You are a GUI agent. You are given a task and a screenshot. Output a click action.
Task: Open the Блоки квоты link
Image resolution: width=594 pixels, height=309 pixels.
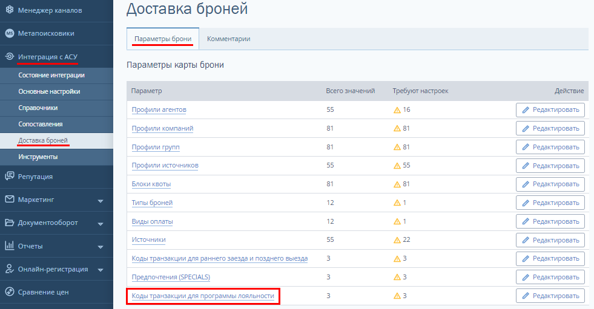[x=151, y=184]
